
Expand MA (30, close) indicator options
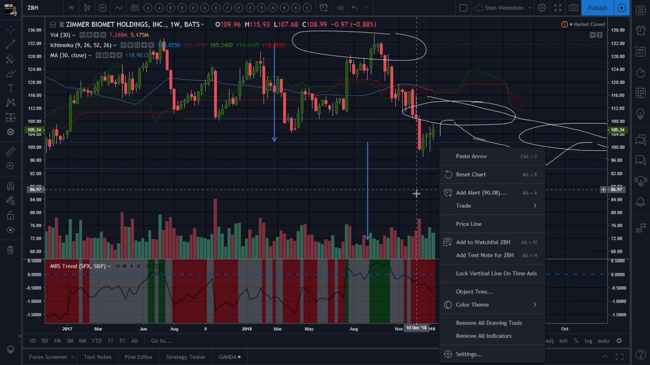point(90,55)
